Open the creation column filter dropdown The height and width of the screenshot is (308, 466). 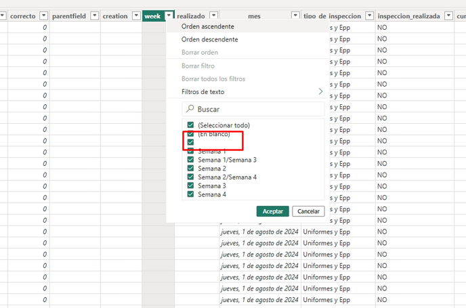(135, 16)
